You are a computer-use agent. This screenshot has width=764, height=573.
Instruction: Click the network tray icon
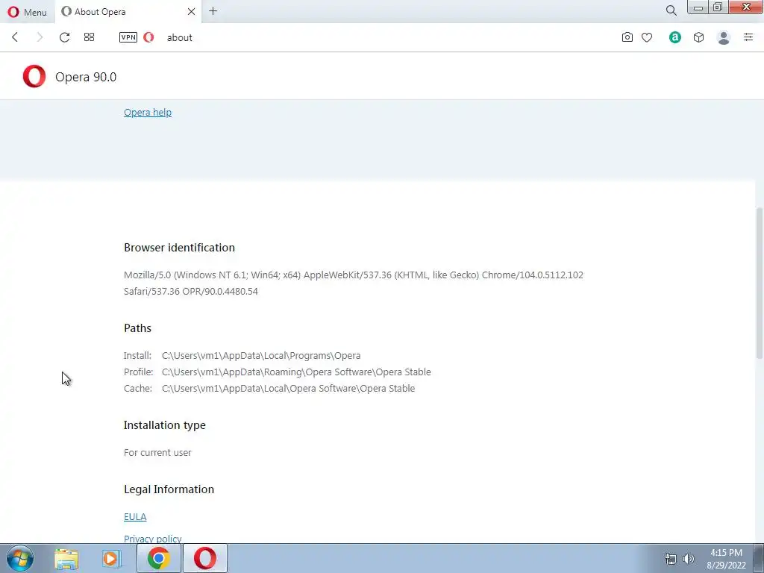coord(671,559)
